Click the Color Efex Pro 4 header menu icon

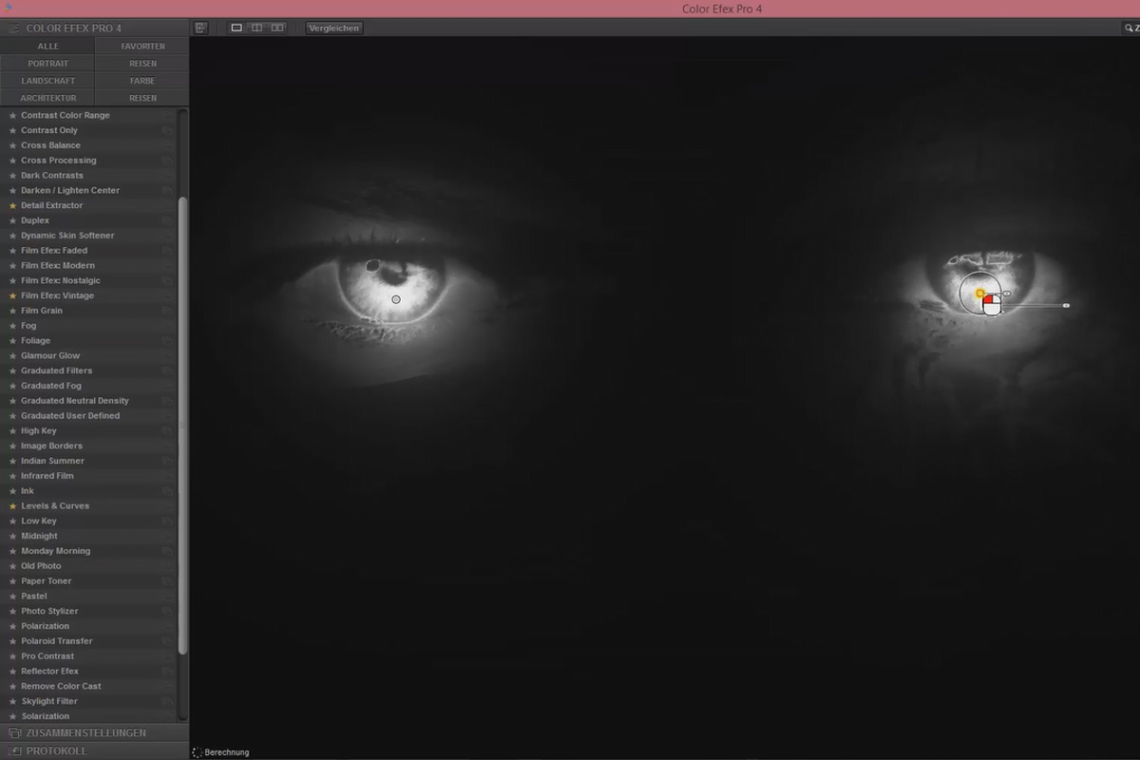click(x=14, y=28)
